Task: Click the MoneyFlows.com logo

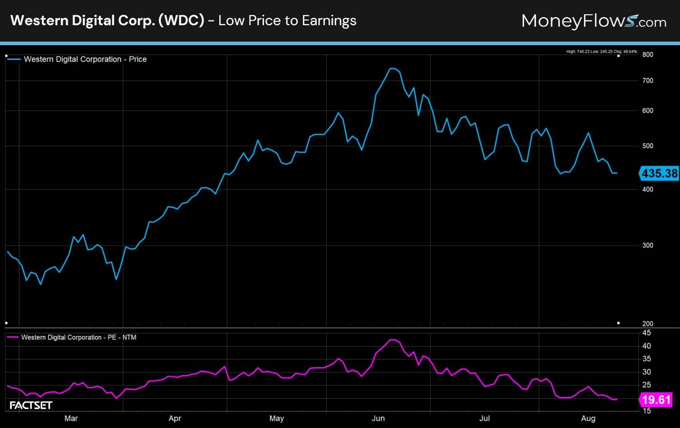Action: click(x=594, y=21)
